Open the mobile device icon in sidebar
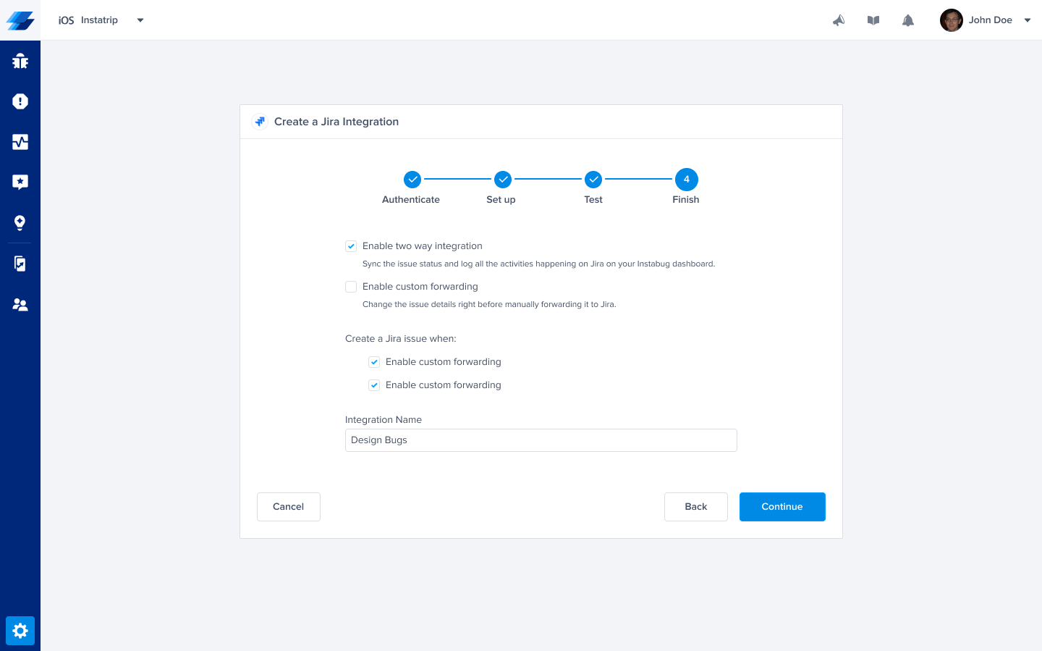This screenshot has height=651, width=1042. [x=20, y=264]
